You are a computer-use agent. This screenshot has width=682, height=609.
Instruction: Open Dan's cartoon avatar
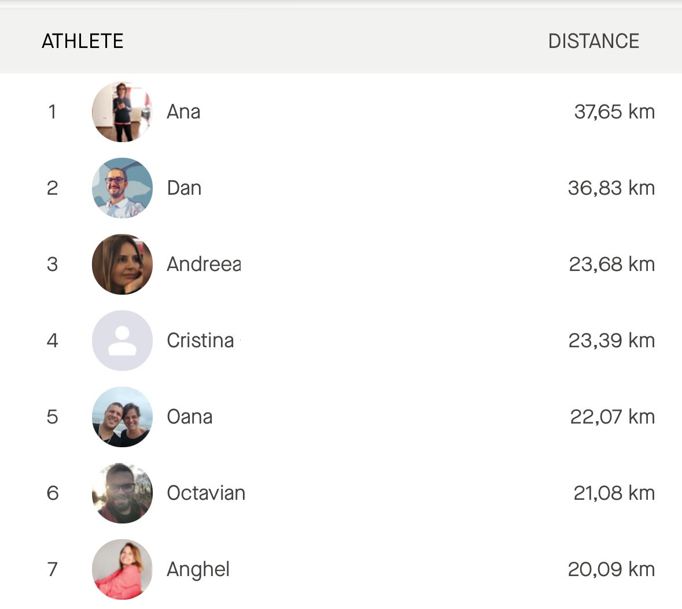122,188
